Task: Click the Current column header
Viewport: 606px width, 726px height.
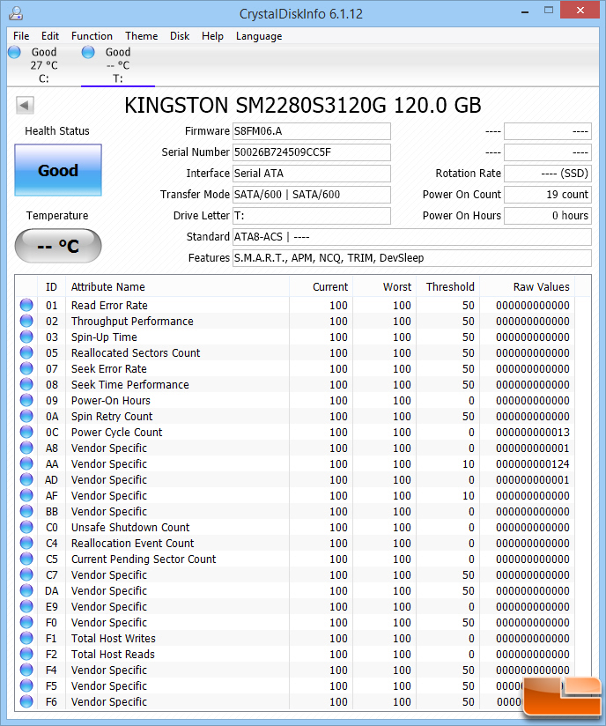Action: click(321, 287)
